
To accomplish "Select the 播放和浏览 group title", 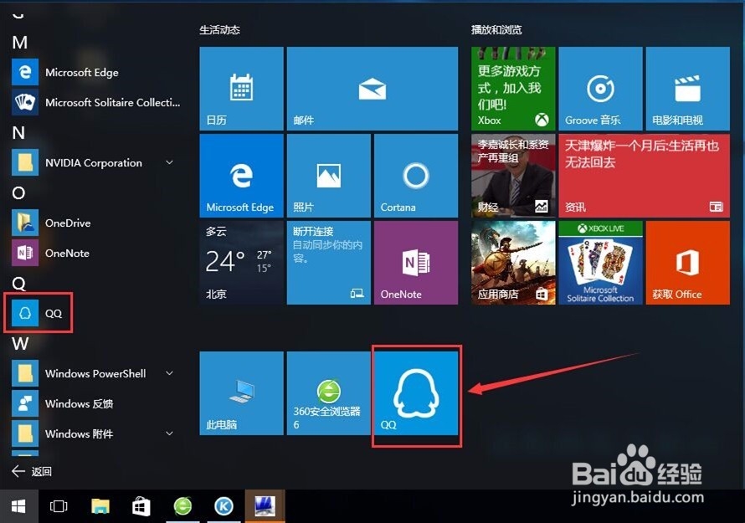I will [496, 30].
